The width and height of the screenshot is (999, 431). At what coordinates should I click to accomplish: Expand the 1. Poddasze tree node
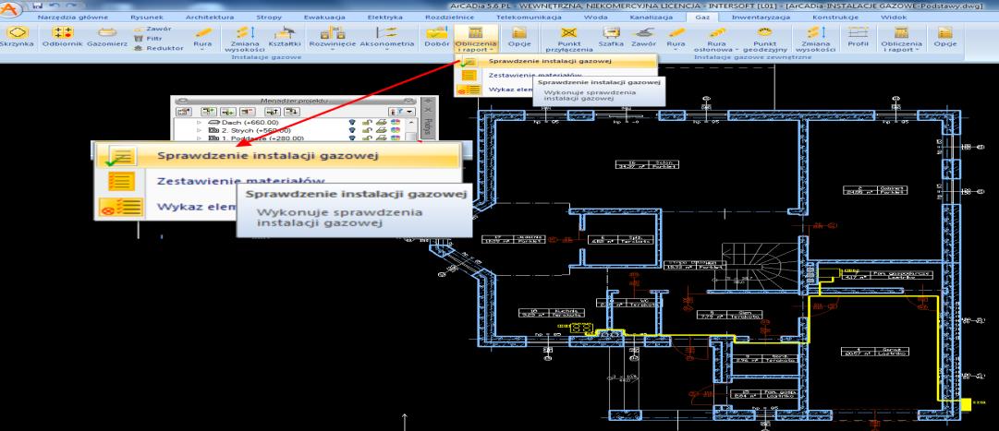pyautogui.click(x=199, y=138)
